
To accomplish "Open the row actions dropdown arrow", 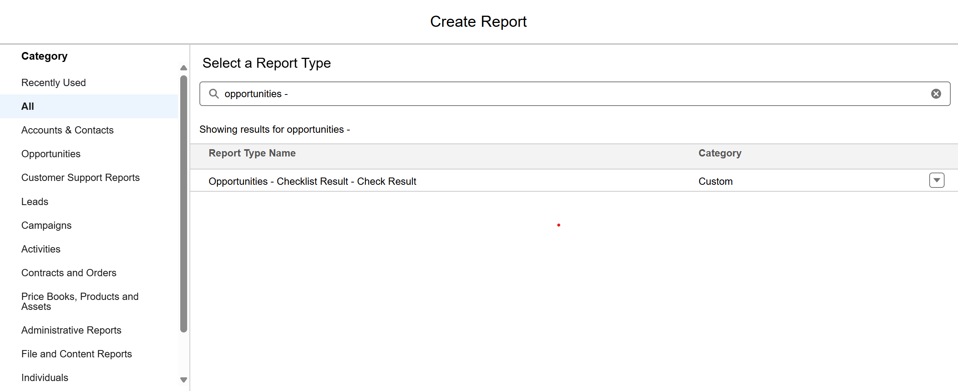I will (937, 180).
